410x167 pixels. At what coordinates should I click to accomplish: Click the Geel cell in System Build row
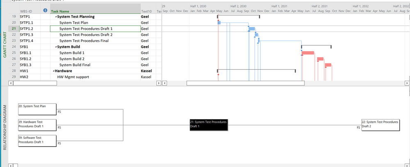(148, 47)
